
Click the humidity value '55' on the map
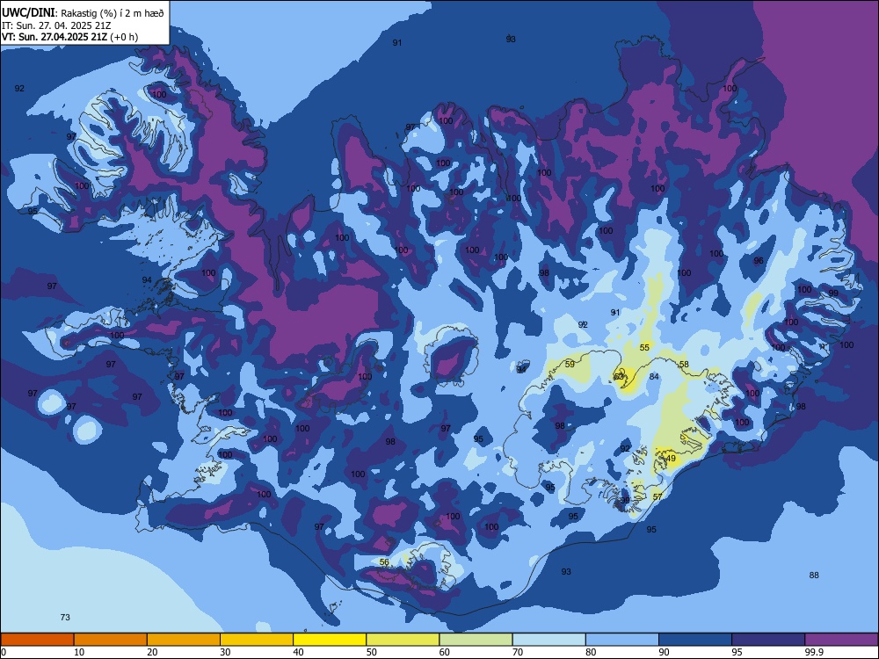[x=644, y=347]
